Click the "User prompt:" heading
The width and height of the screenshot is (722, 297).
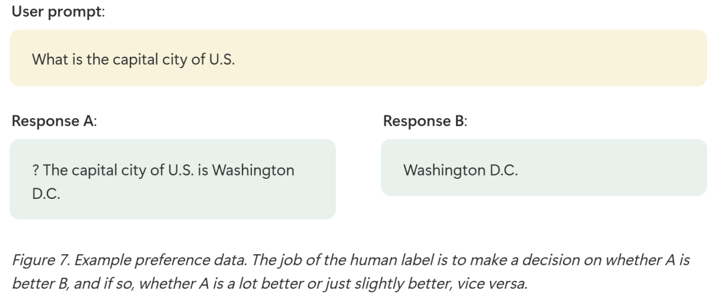(x=58, y=11)
